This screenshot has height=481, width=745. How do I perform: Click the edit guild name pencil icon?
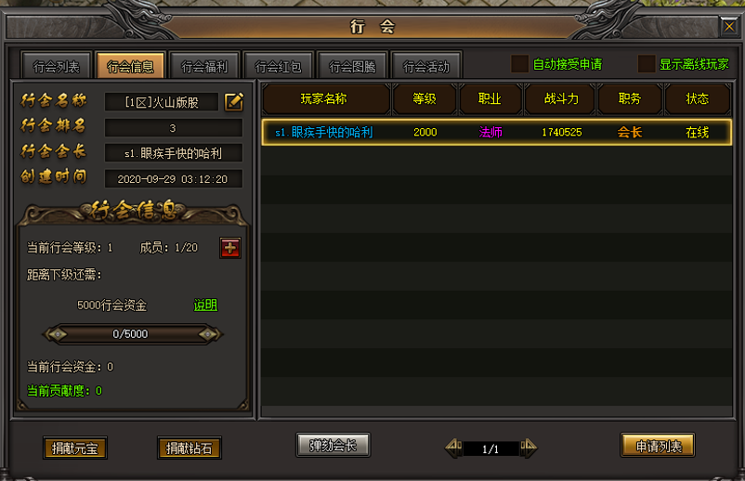234,101
